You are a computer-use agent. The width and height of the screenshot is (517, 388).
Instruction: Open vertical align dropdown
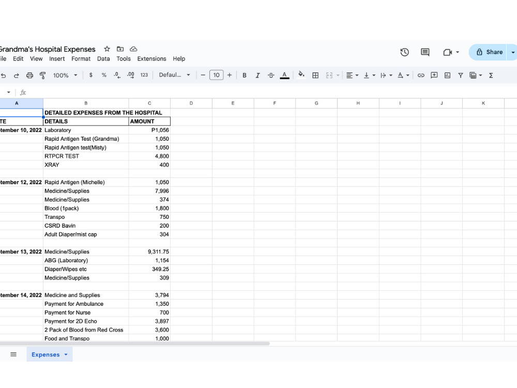(369, 75)
